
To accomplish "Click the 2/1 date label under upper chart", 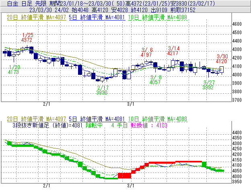I will tap(47, 104).
